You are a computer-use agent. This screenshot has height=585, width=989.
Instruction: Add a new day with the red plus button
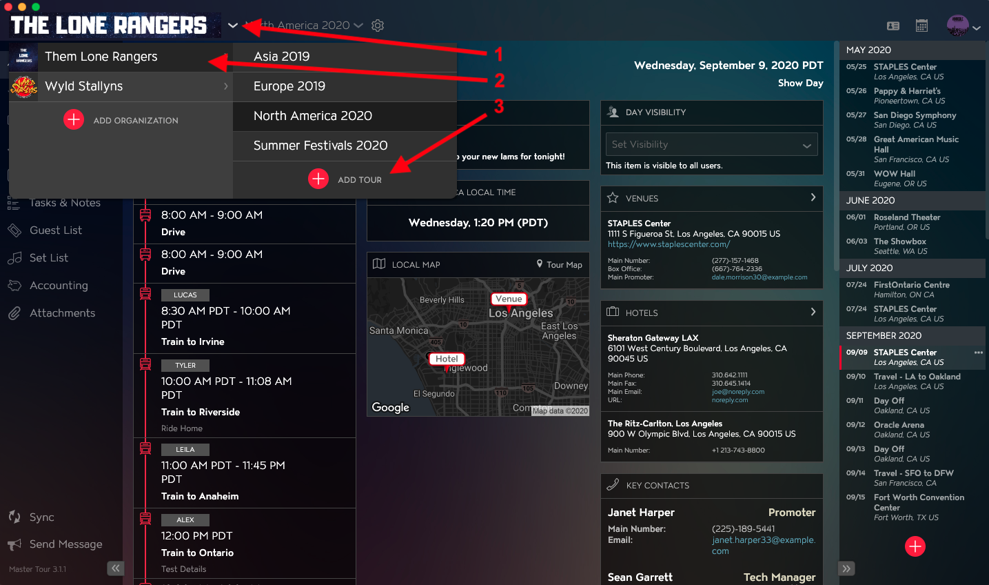[x=915, y=546]
